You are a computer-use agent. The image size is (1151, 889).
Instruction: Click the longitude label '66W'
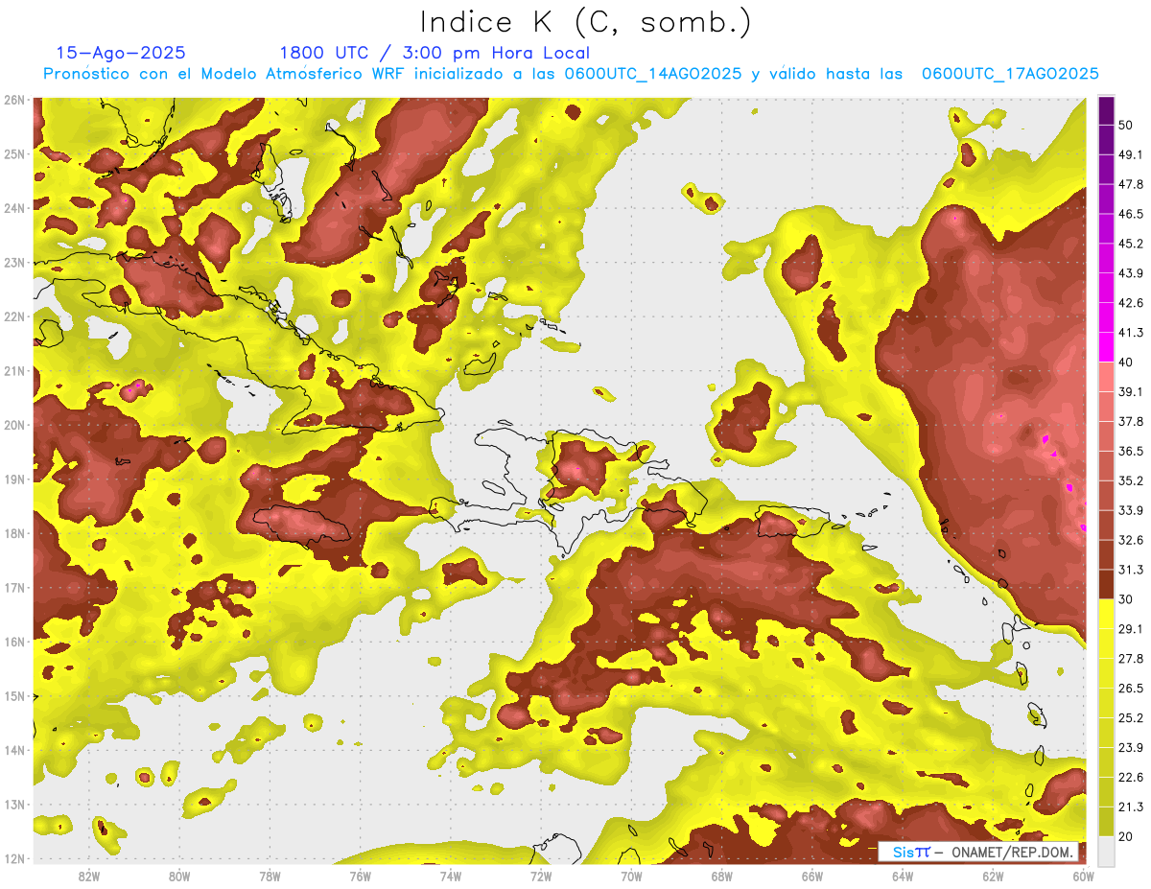(x=812, y=876)
